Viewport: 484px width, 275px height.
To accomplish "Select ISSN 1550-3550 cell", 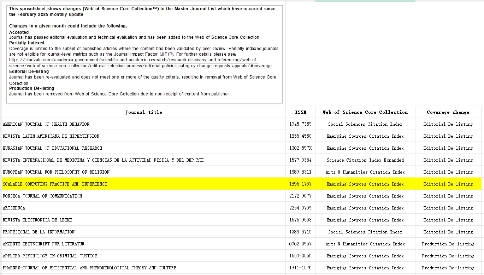I will [301, 256].
